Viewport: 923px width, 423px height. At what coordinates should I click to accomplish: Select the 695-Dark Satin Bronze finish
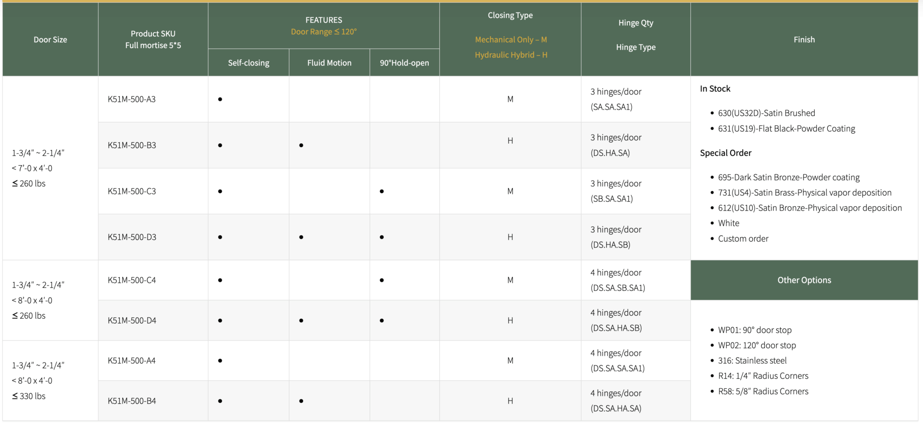[x=789, y=177]
